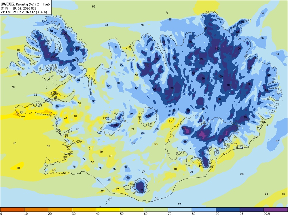The height and width of the screenshot is (216, 288).
Task: Click the 90–95 dark blue legend swatch
Action: click(x=228, y=210)
